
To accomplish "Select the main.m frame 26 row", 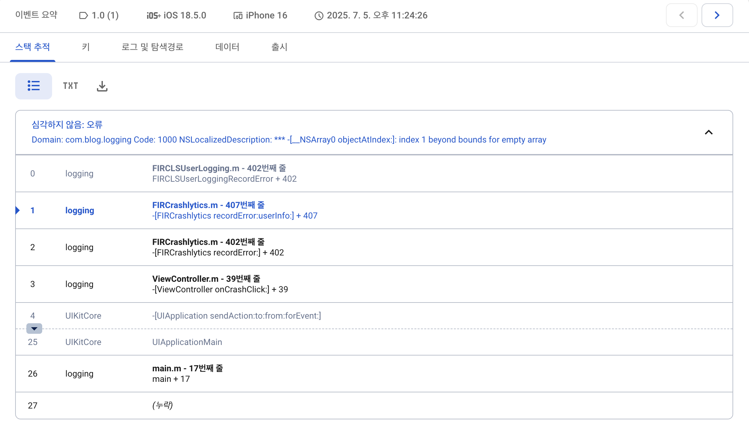I will click(187, 374).
